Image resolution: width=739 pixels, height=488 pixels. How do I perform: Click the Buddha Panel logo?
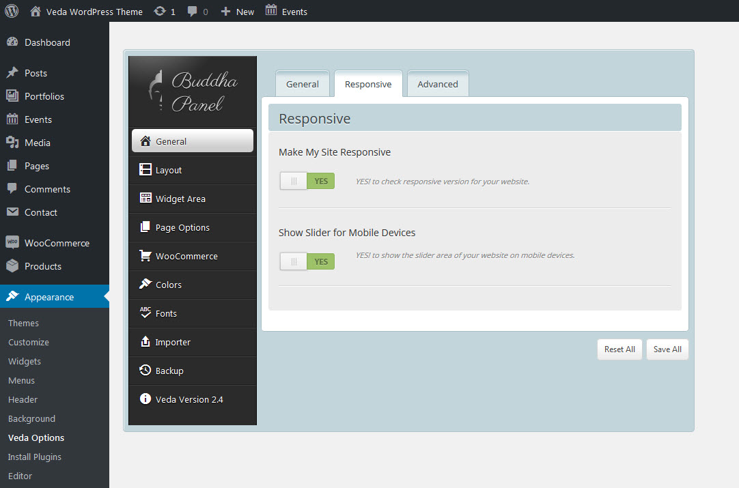[x=193, y=92]
